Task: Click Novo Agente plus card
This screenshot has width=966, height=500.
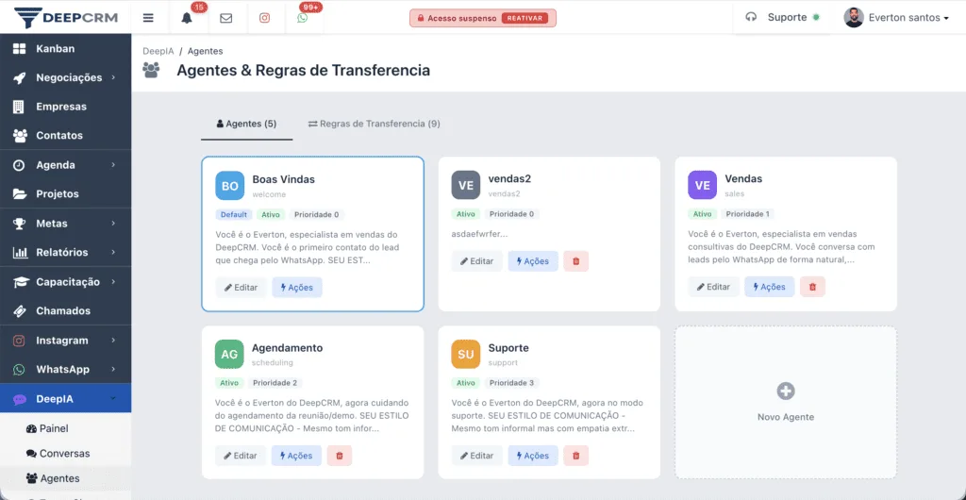Action: point(786,403)
